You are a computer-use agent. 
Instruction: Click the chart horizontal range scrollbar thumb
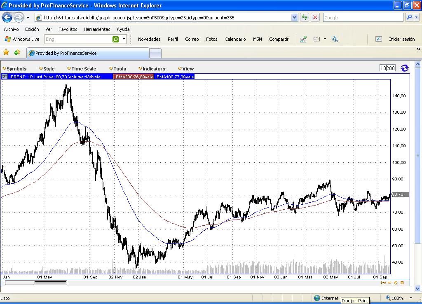coord(51,283)
